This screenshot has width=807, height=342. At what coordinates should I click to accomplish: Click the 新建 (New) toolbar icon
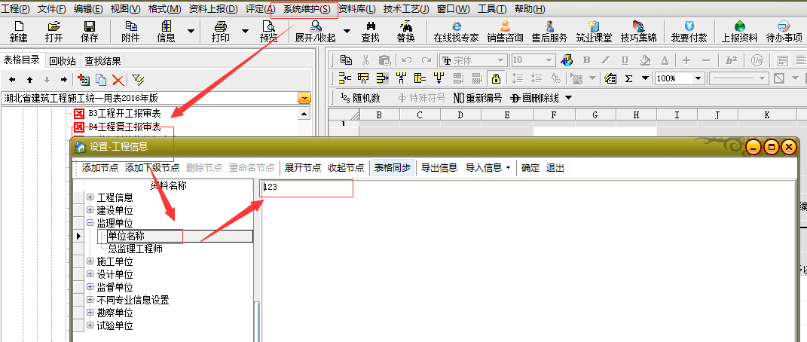[18, 31]
